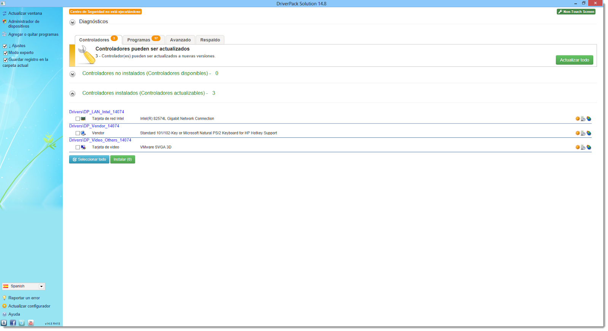Viewport: 608px width, 331px height.
Task: Click Centro de Seguridad warning banner
Action: click(x=105, y=12)
